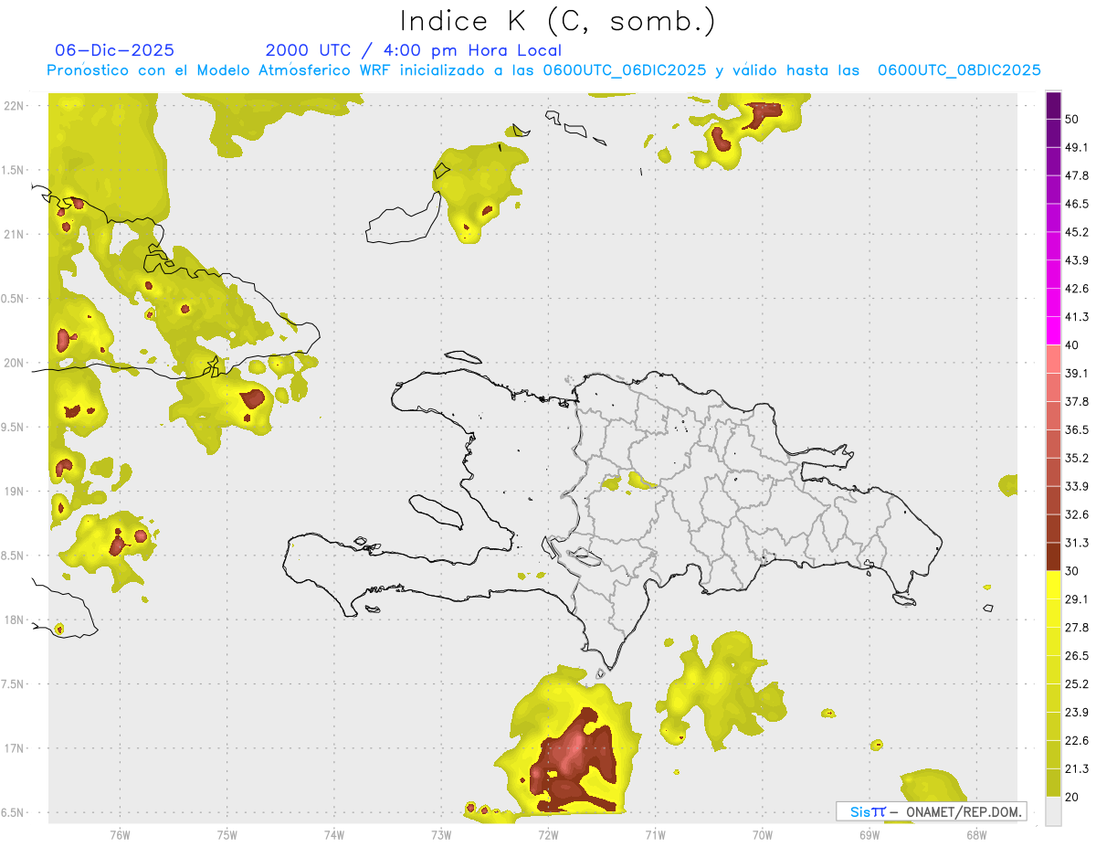Viewport: 1096px width, 847px height.
Task: Click legend value '29.1'
Action: point(1076,599)
